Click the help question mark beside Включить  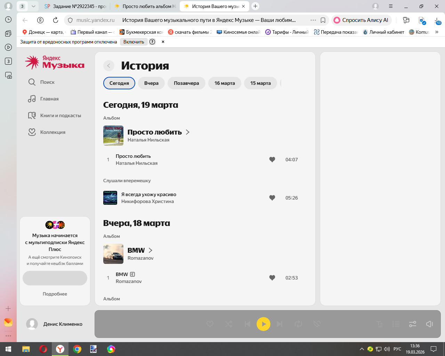152,42
